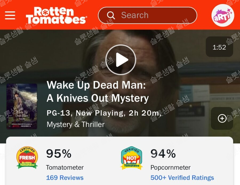Add movie to watchlist with plus icon
Viewport: 240px width, 185px height.
tap(222, 118)
